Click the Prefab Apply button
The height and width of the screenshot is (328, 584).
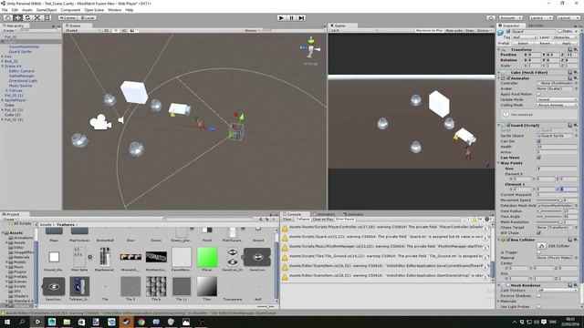(x=566, y=43)
